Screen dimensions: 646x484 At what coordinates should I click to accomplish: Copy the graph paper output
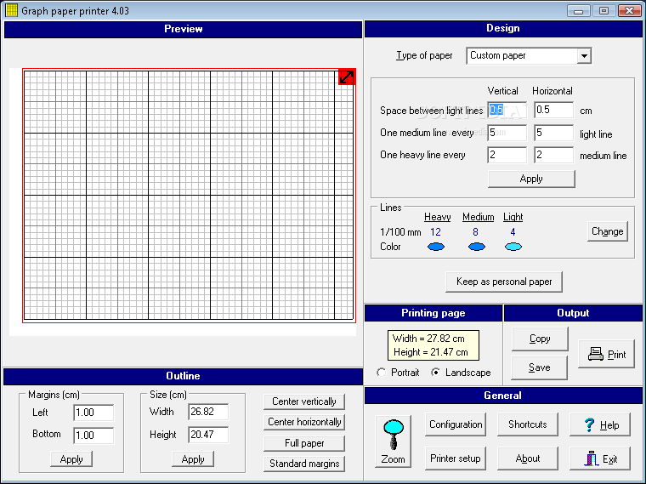[540, 339]
